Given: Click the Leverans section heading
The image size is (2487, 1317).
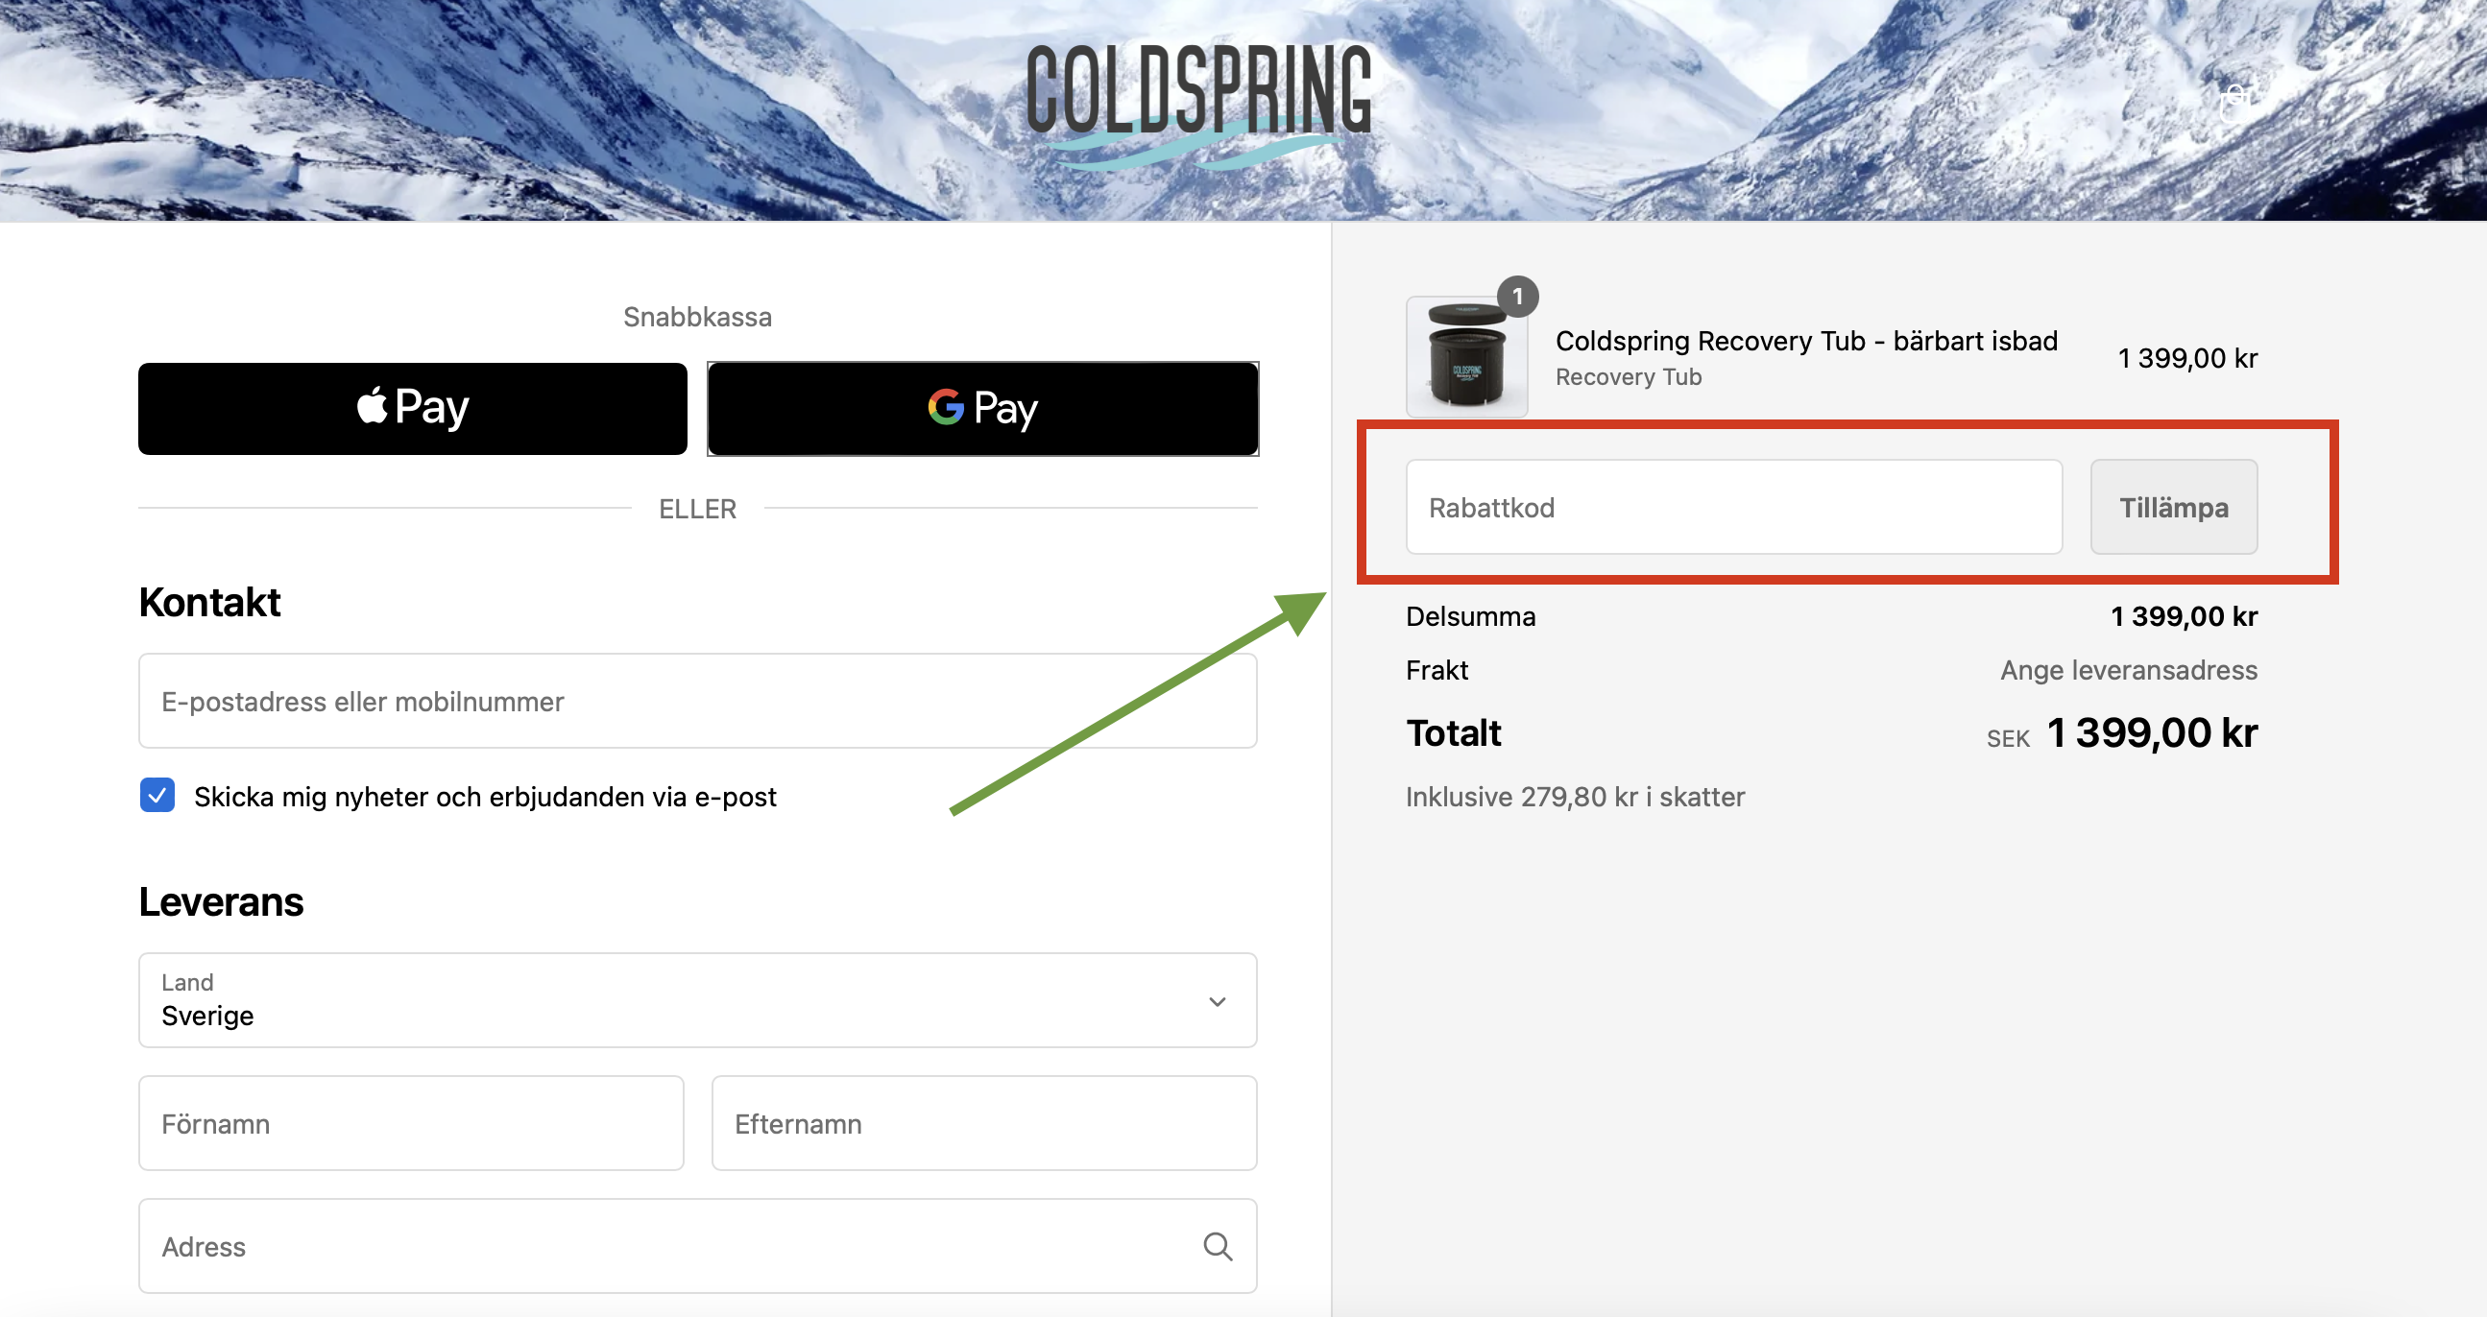Looking at the screenshot, I should click(221, 902).
